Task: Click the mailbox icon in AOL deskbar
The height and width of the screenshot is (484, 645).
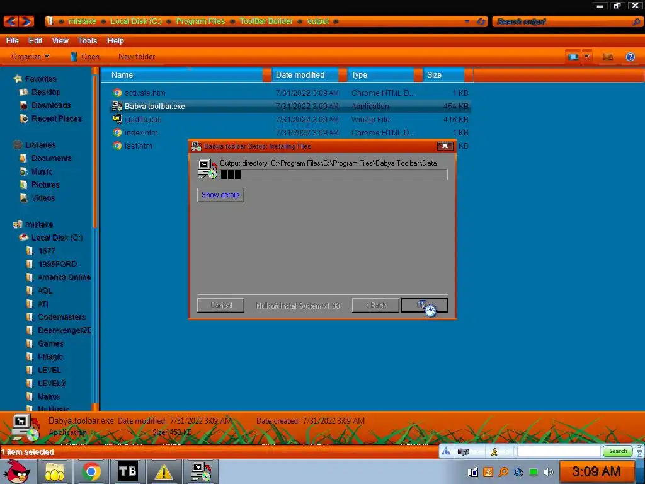Action: [464, 452]
